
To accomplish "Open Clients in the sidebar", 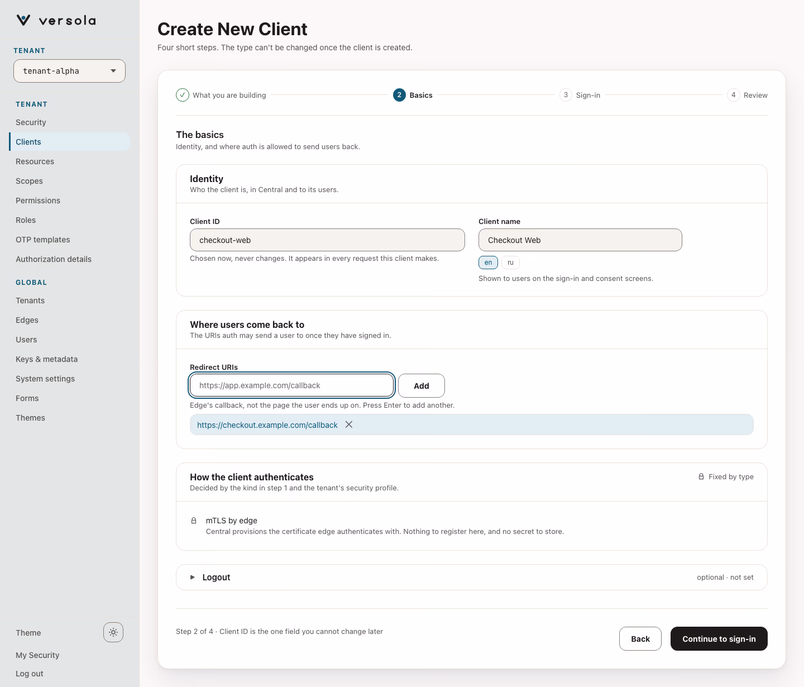I will [70, 142].
